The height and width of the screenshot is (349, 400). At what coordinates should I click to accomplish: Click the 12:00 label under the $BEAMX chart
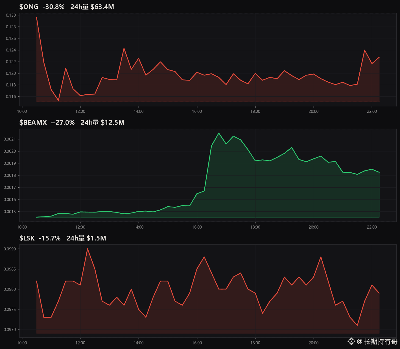pos(80,227)
